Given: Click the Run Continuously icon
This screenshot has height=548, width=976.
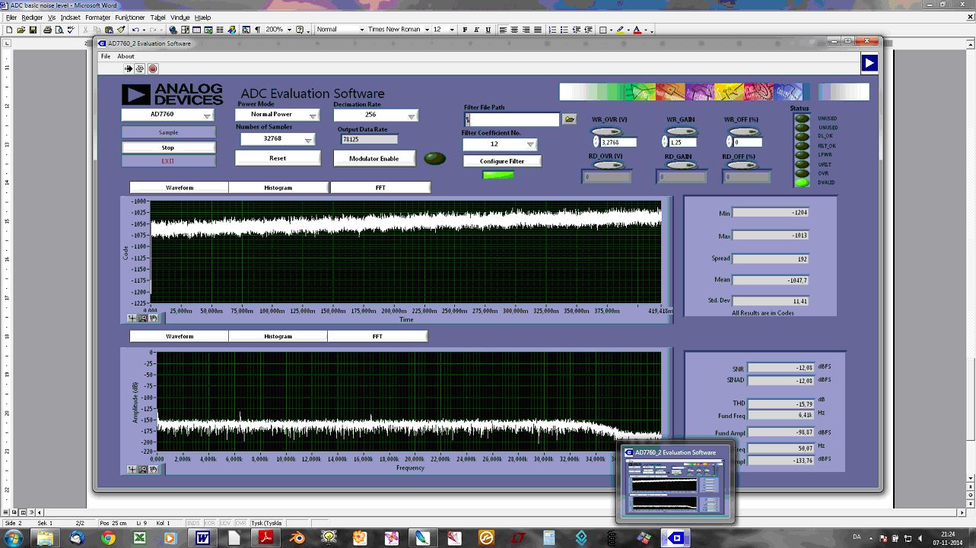Looking at the screenshot, I should [x=140, y=68].
